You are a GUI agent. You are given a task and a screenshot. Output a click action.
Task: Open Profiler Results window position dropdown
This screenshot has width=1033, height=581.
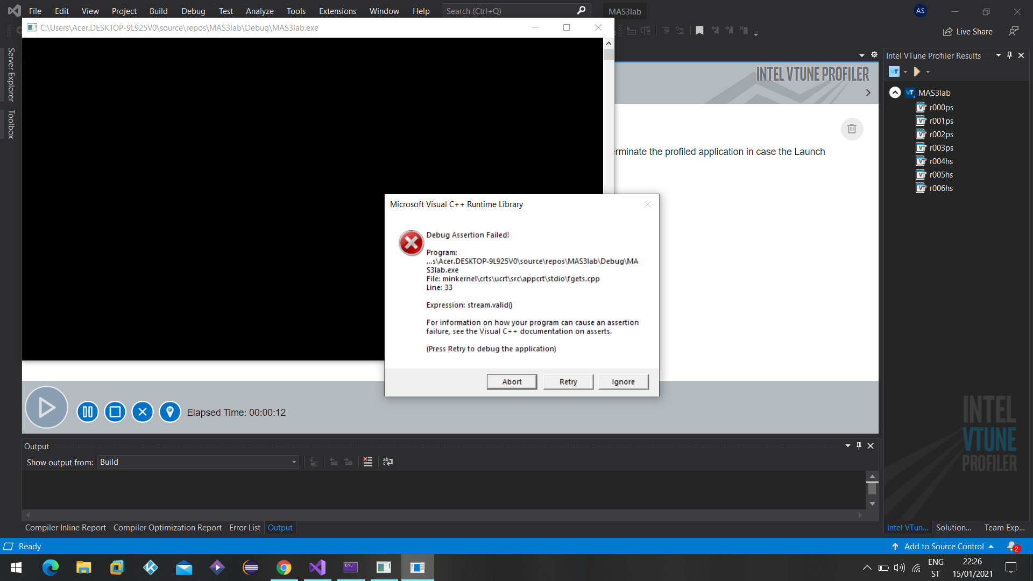pos(999,55)
